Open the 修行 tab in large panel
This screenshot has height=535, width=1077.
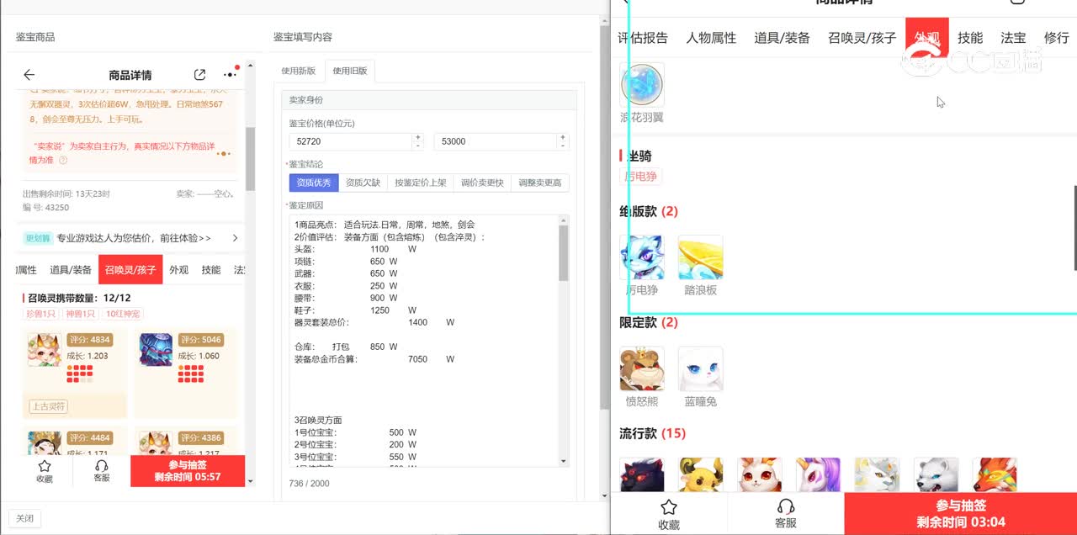[x=1056, y=38]
